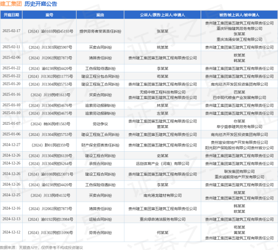The width and height of the screenshot is (278, 250).
Task: Click 提供劳务者受害责任纠纷 cause cell
Action: [x=100, y=31]
